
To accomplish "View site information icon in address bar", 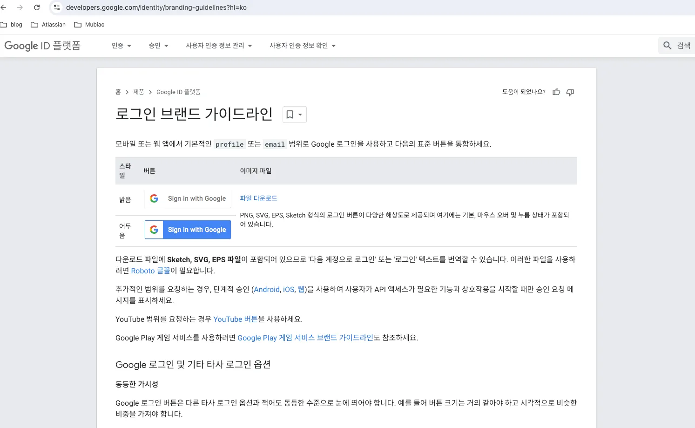I will (x=57, y=7).
